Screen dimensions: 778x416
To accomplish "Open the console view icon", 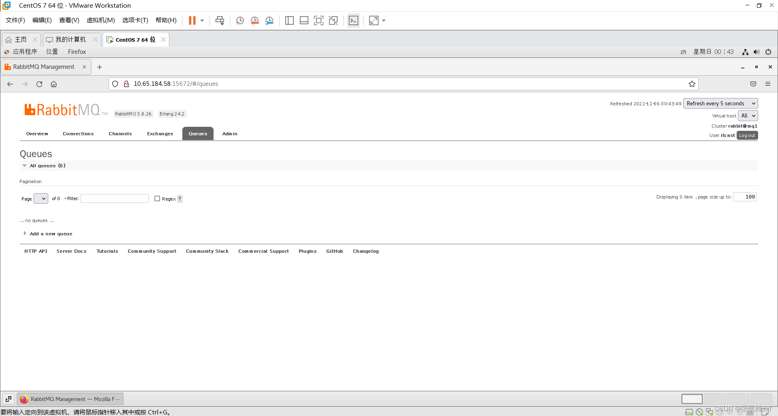I will pyautogui.click(x=353, y=20).
